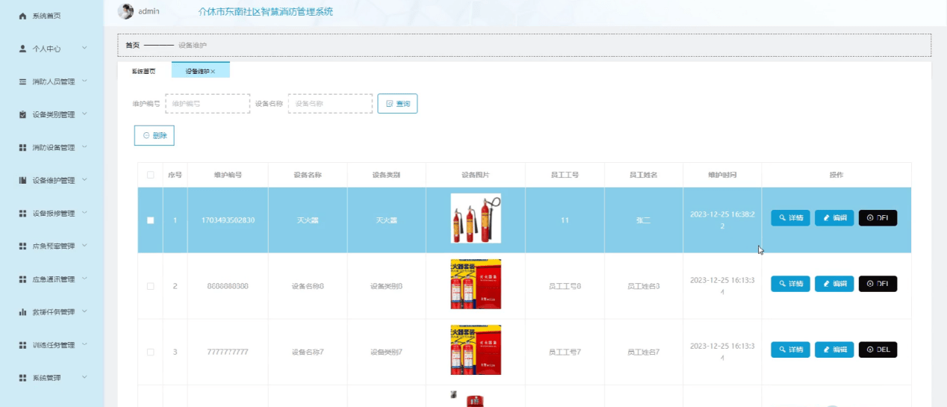Viewport: 947px width, 407px height.
Task: Expand the 设备类别管理 chevron
Action: click(84, 114)
